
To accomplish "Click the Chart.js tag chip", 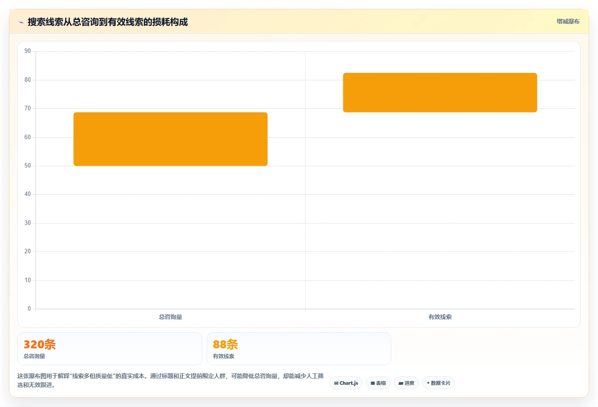I will click(346, 383).
